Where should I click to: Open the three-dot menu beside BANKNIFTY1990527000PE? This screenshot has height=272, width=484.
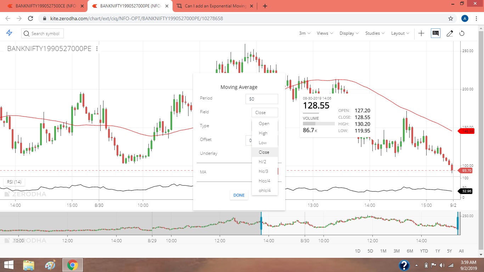click(97, 49)
